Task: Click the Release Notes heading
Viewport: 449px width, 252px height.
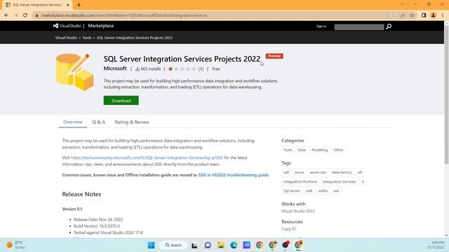Action: click(81, 195)
